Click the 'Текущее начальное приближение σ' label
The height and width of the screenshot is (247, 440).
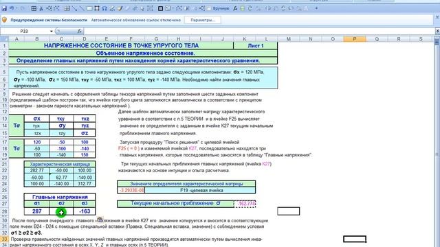pyautogui.click(x=175, y=204)
